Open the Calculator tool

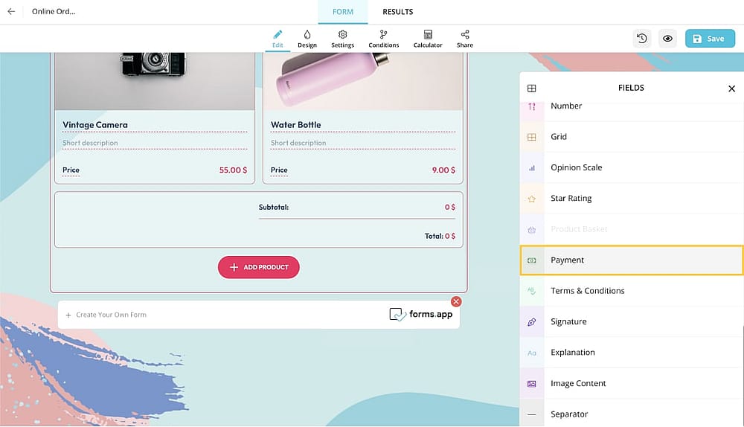[x=428, y=39]
